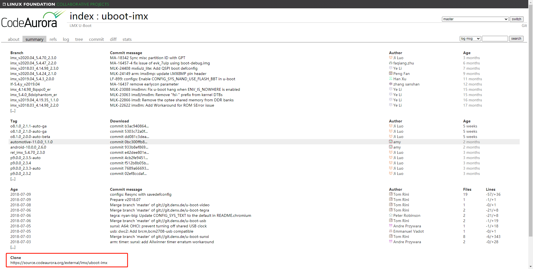The image size is (533, 269).
Task: Switch to the tree tab
Action: tap(79, 39)
